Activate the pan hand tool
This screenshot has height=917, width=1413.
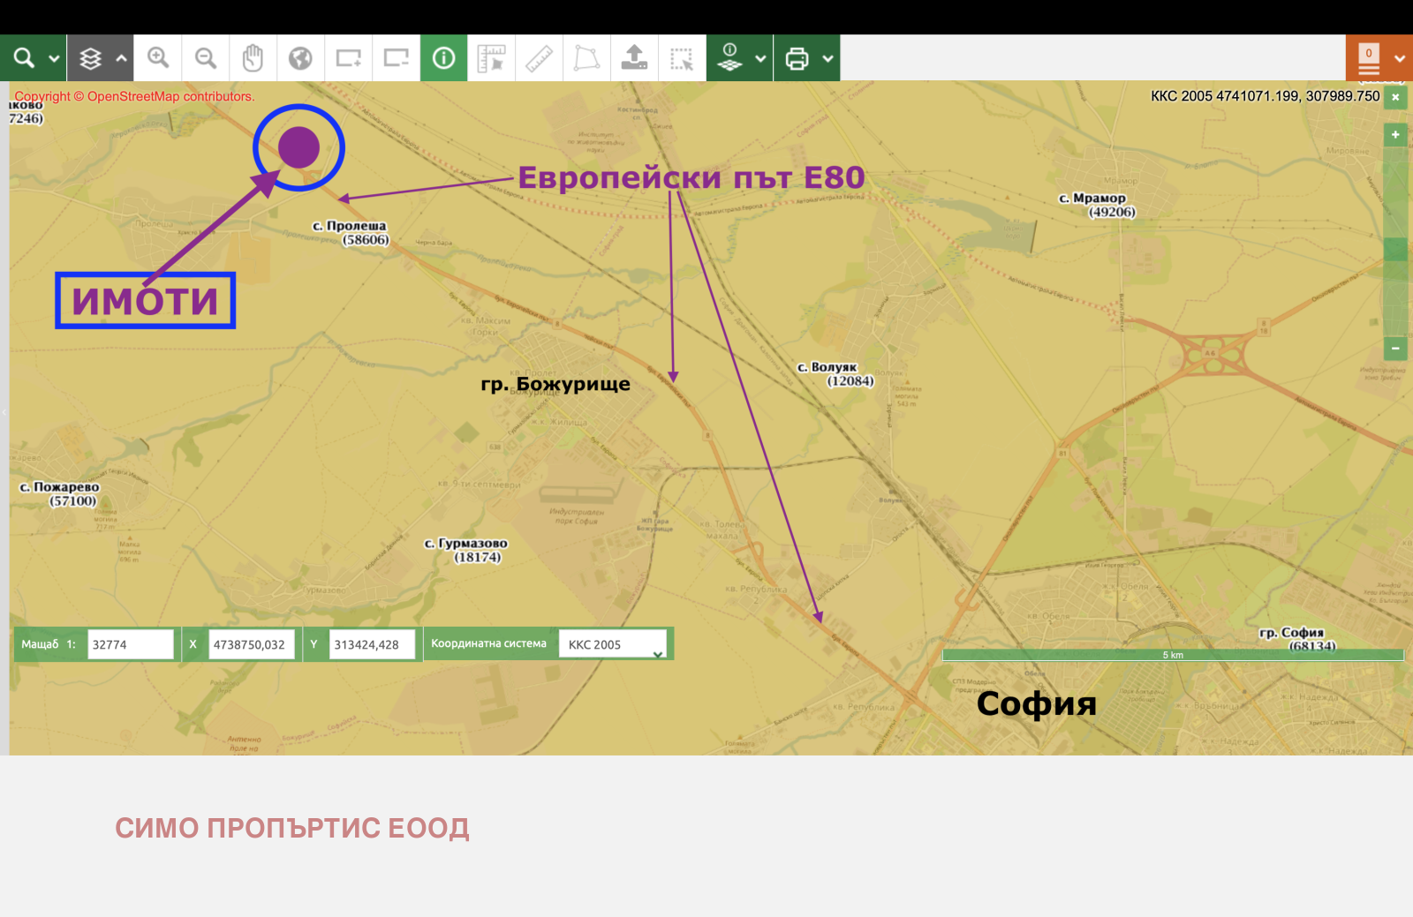click(x=253, y=58)
